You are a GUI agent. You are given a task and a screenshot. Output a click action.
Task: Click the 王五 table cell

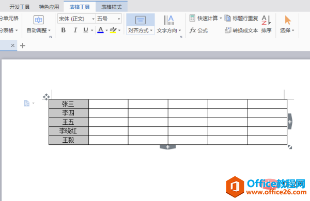click(69, 122)
